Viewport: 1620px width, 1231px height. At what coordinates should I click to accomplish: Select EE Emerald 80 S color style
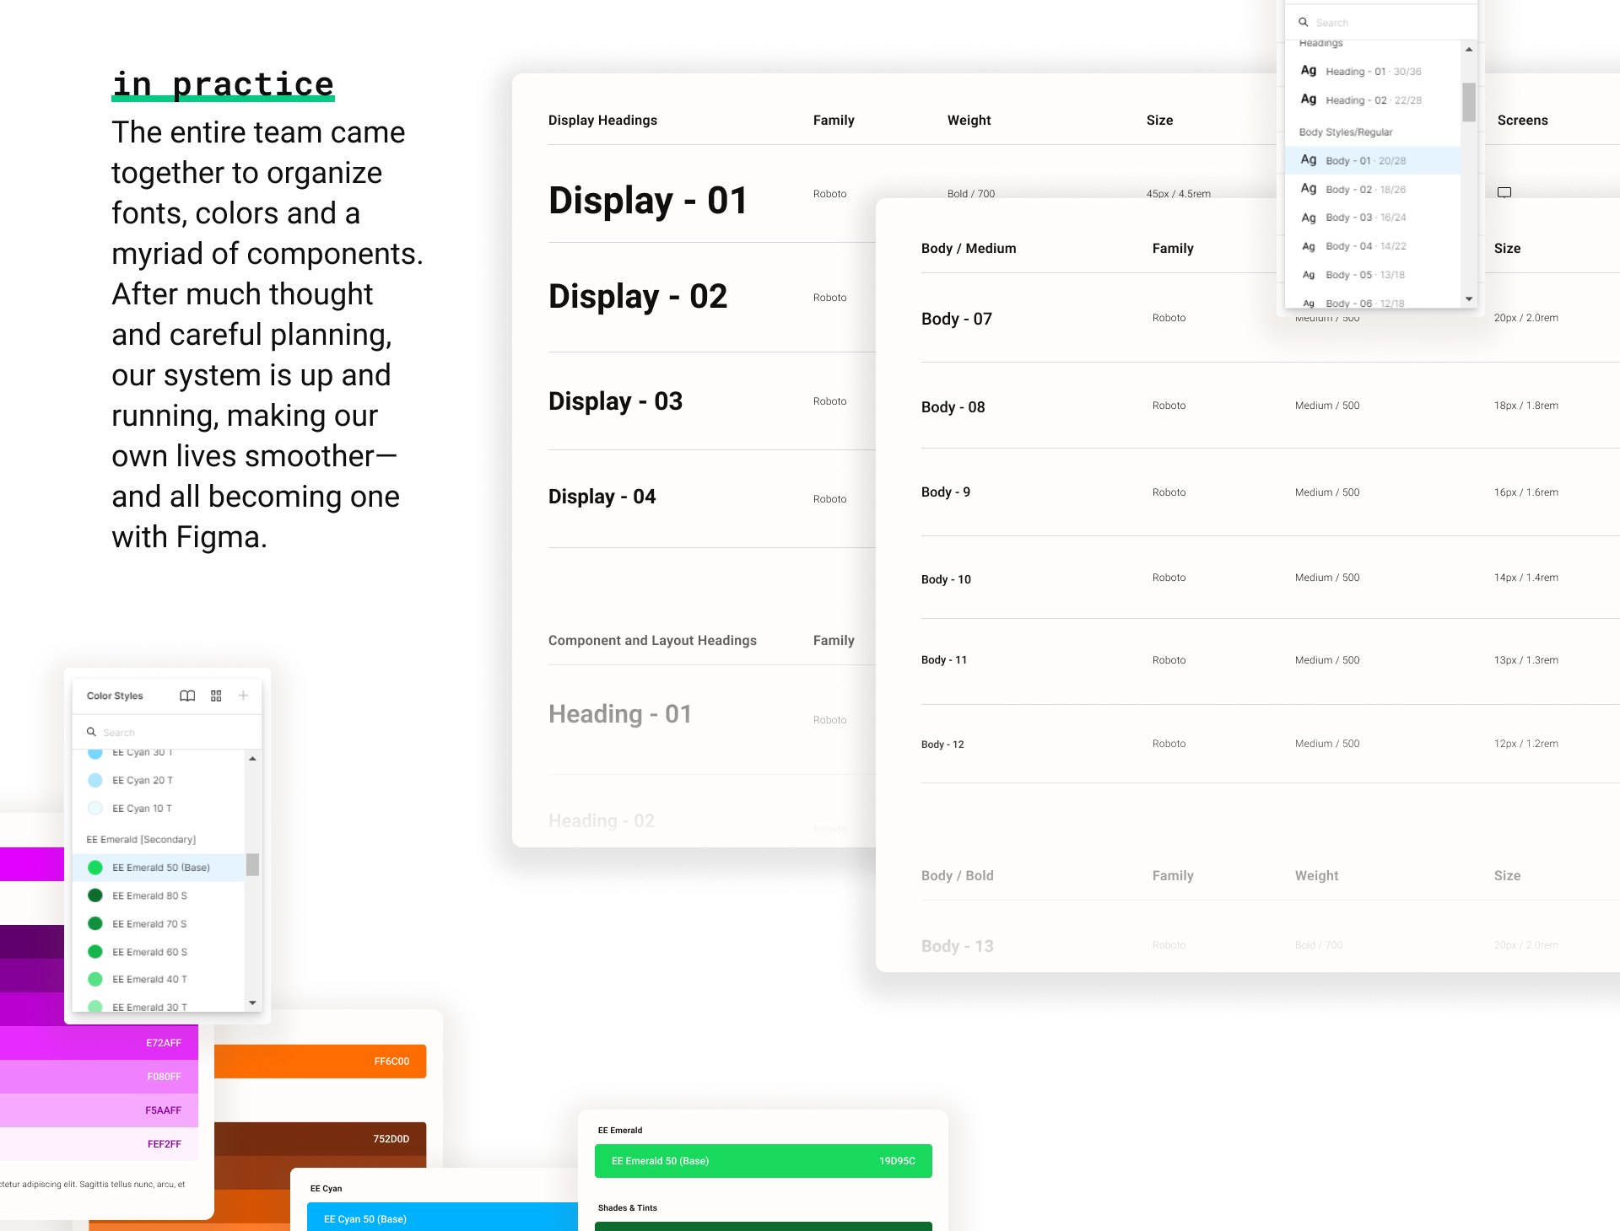tap(159, 895)
